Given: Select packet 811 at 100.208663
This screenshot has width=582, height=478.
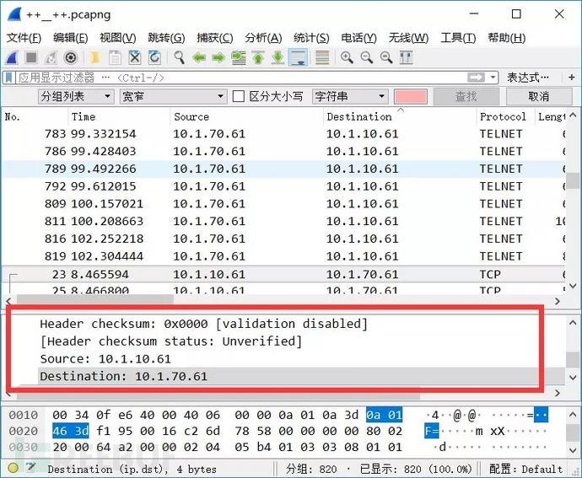Looking at the screenshot, I should [x=283, y=221].
